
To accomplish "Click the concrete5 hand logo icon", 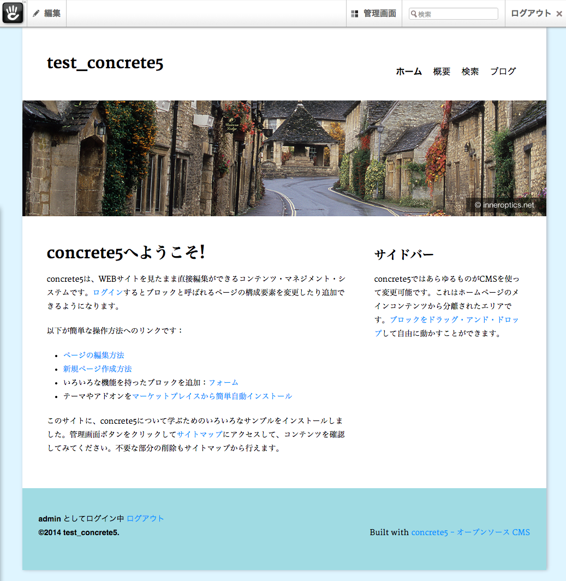I will coord(13,13).
